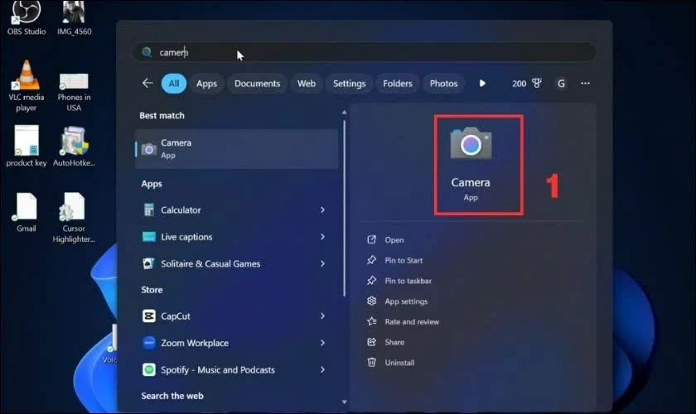Open CapCut store result
The width and height of the screenshot is (696, 414).
pos(237,316)
